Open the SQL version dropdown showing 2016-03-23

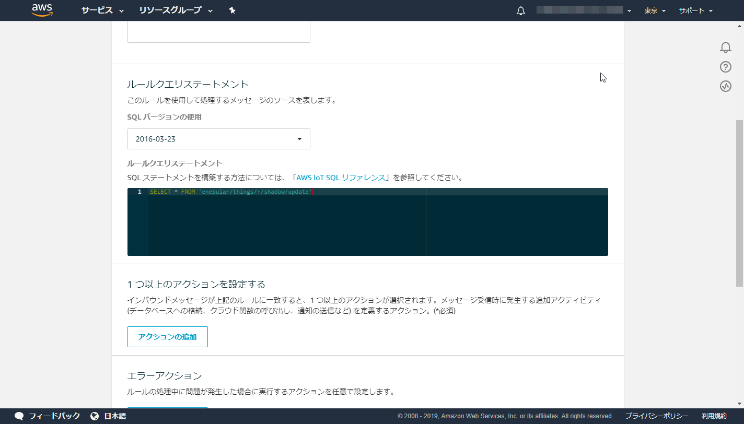pyautogui.click(x=218, y=138)
